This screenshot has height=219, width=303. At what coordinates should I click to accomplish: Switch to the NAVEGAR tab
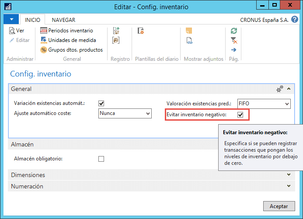pyautogui.click(x=63, y=20)
